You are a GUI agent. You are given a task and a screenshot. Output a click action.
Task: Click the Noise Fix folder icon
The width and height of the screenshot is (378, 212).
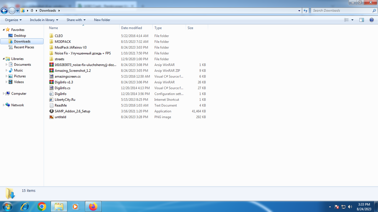[x=52, y=53]
